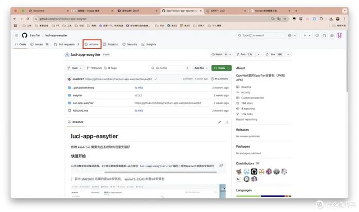Open the embedded screenshot in README

[x=148, y=191]
